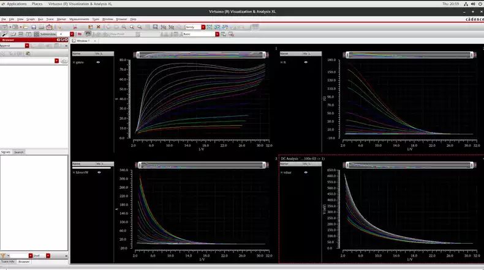Viewport: 484px width, 270px height.
Task: Click the save image camera icon
Action: tap(49, 27)
